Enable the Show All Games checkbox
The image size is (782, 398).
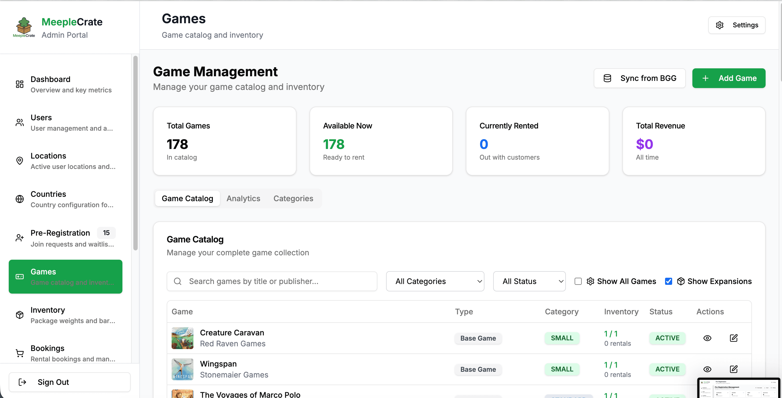pyautogui.click(x=578, y=282)
